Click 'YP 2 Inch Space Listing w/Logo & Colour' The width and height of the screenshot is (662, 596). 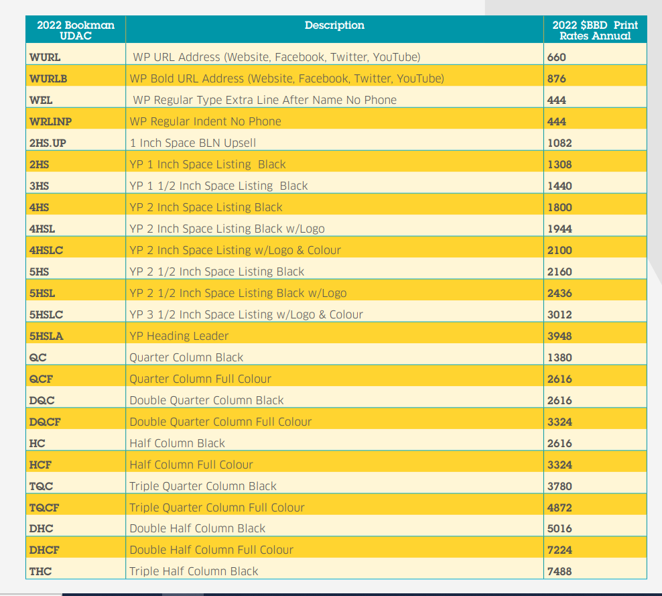tap(235, 250)
